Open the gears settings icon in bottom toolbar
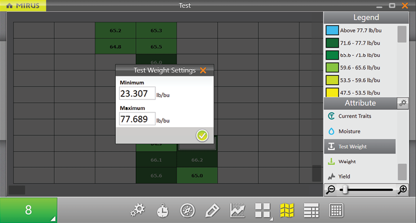416x223 pixels. point(138,210)
